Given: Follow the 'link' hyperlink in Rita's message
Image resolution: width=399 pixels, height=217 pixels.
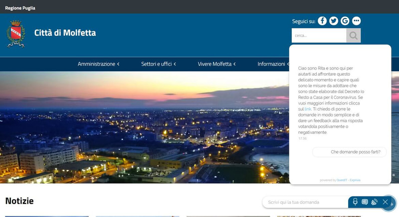Looking at the screenshot, I should pyautogui.click(x=308, y=109).
